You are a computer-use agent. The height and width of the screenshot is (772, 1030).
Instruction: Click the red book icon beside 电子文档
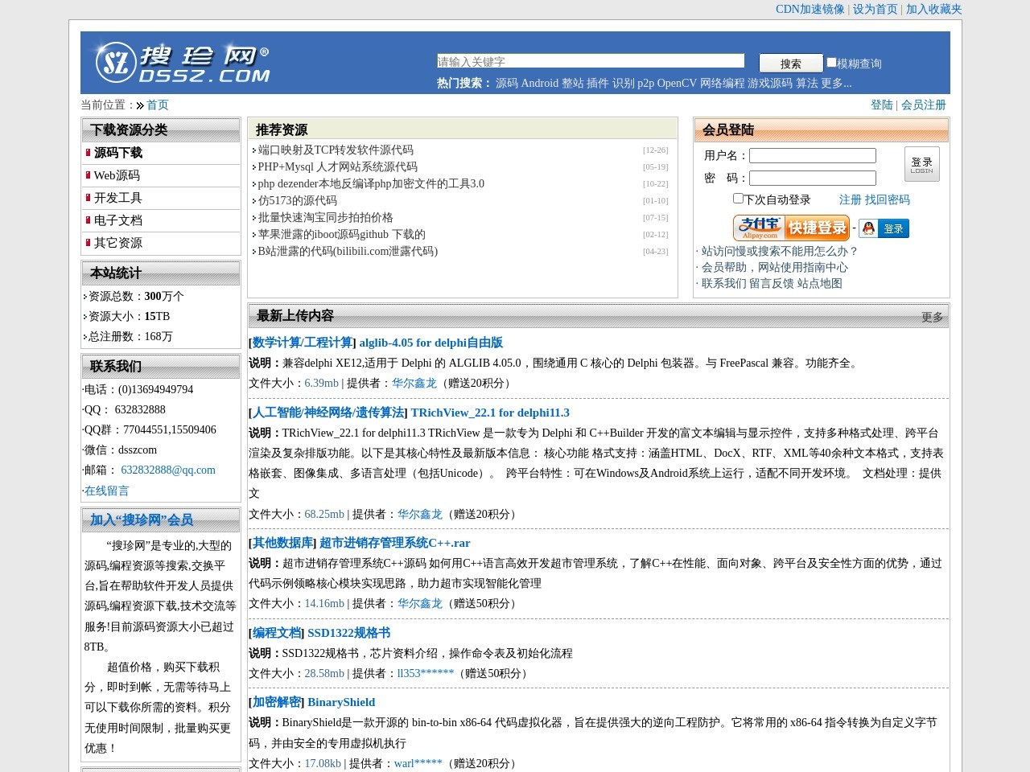click(89, 220)
